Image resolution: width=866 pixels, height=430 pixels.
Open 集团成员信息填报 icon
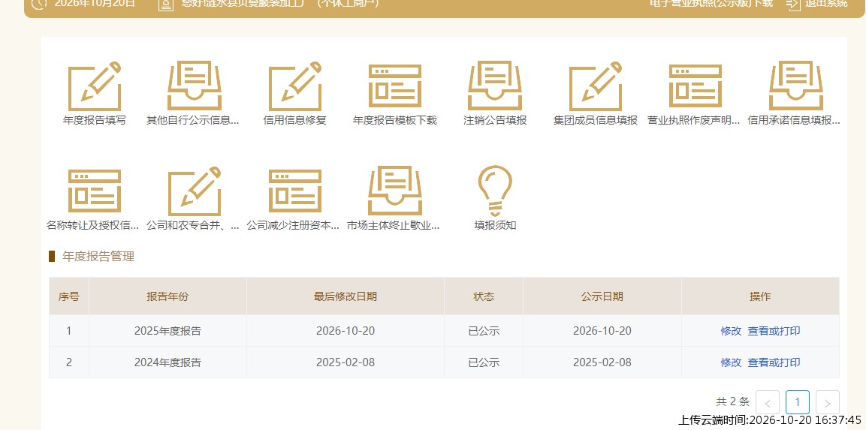[596, 86]
